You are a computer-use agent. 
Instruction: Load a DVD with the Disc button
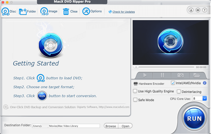[9, 11]
